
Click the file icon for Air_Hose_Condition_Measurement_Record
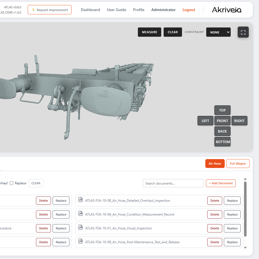81,213
